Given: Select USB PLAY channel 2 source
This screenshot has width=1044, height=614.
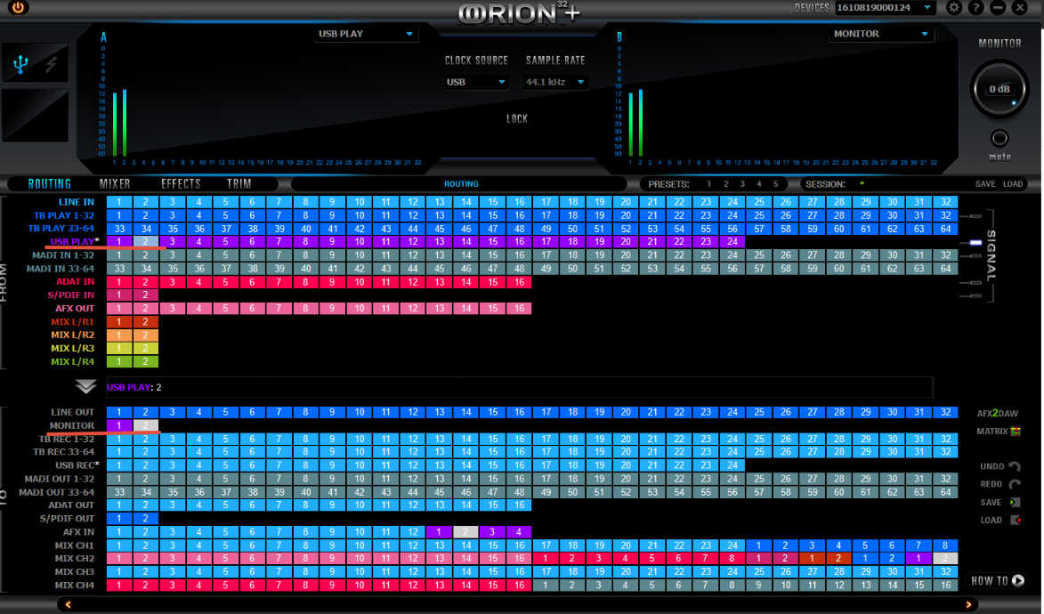Looking at the screenshot, I should click(146, 242).
